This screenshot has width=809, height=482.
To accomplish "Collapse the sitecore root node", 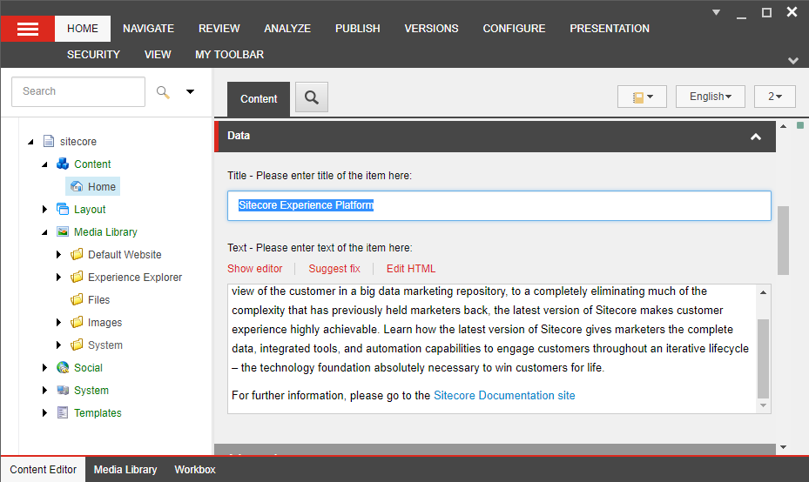I will [x=31, y=142].
